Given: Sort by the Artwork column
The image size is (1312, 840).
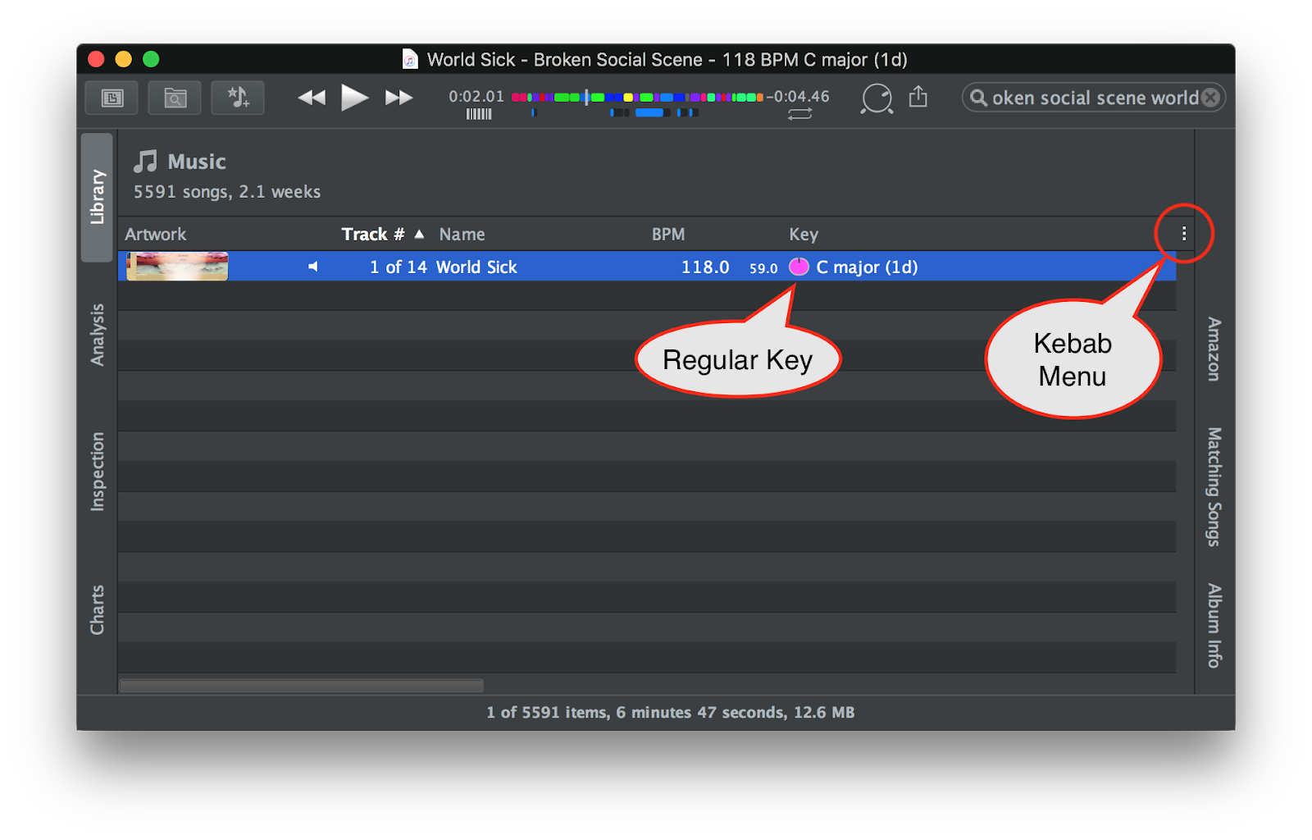Looking at the screenshot, I should point(156,235).
